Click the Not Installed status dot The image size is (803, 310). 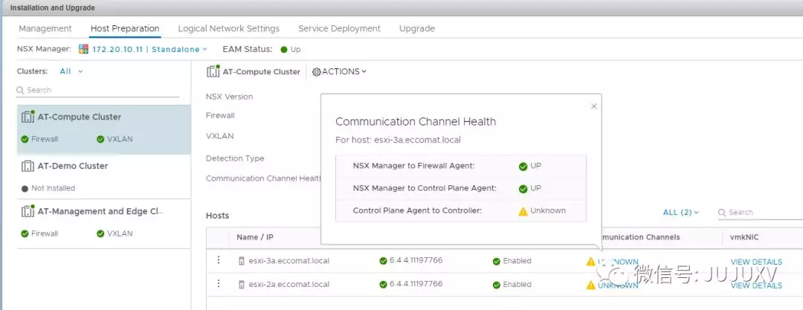[x=25, y=189]
